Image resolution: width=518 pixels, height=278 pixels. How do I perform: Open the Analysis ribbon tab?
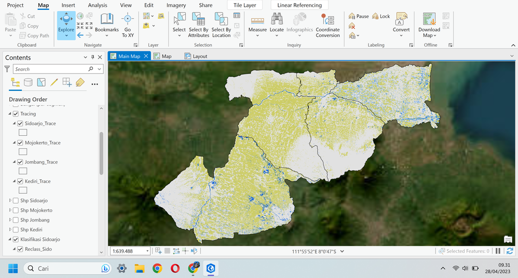(98, 5)
